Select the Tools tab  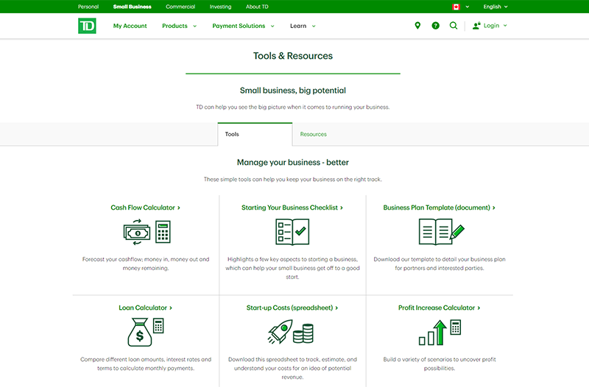(255, 135)
